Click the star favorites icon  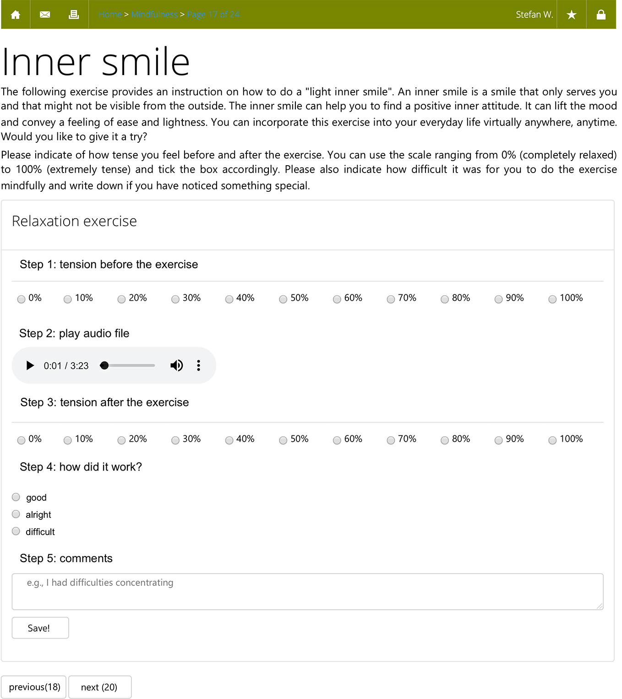[571, 15]
